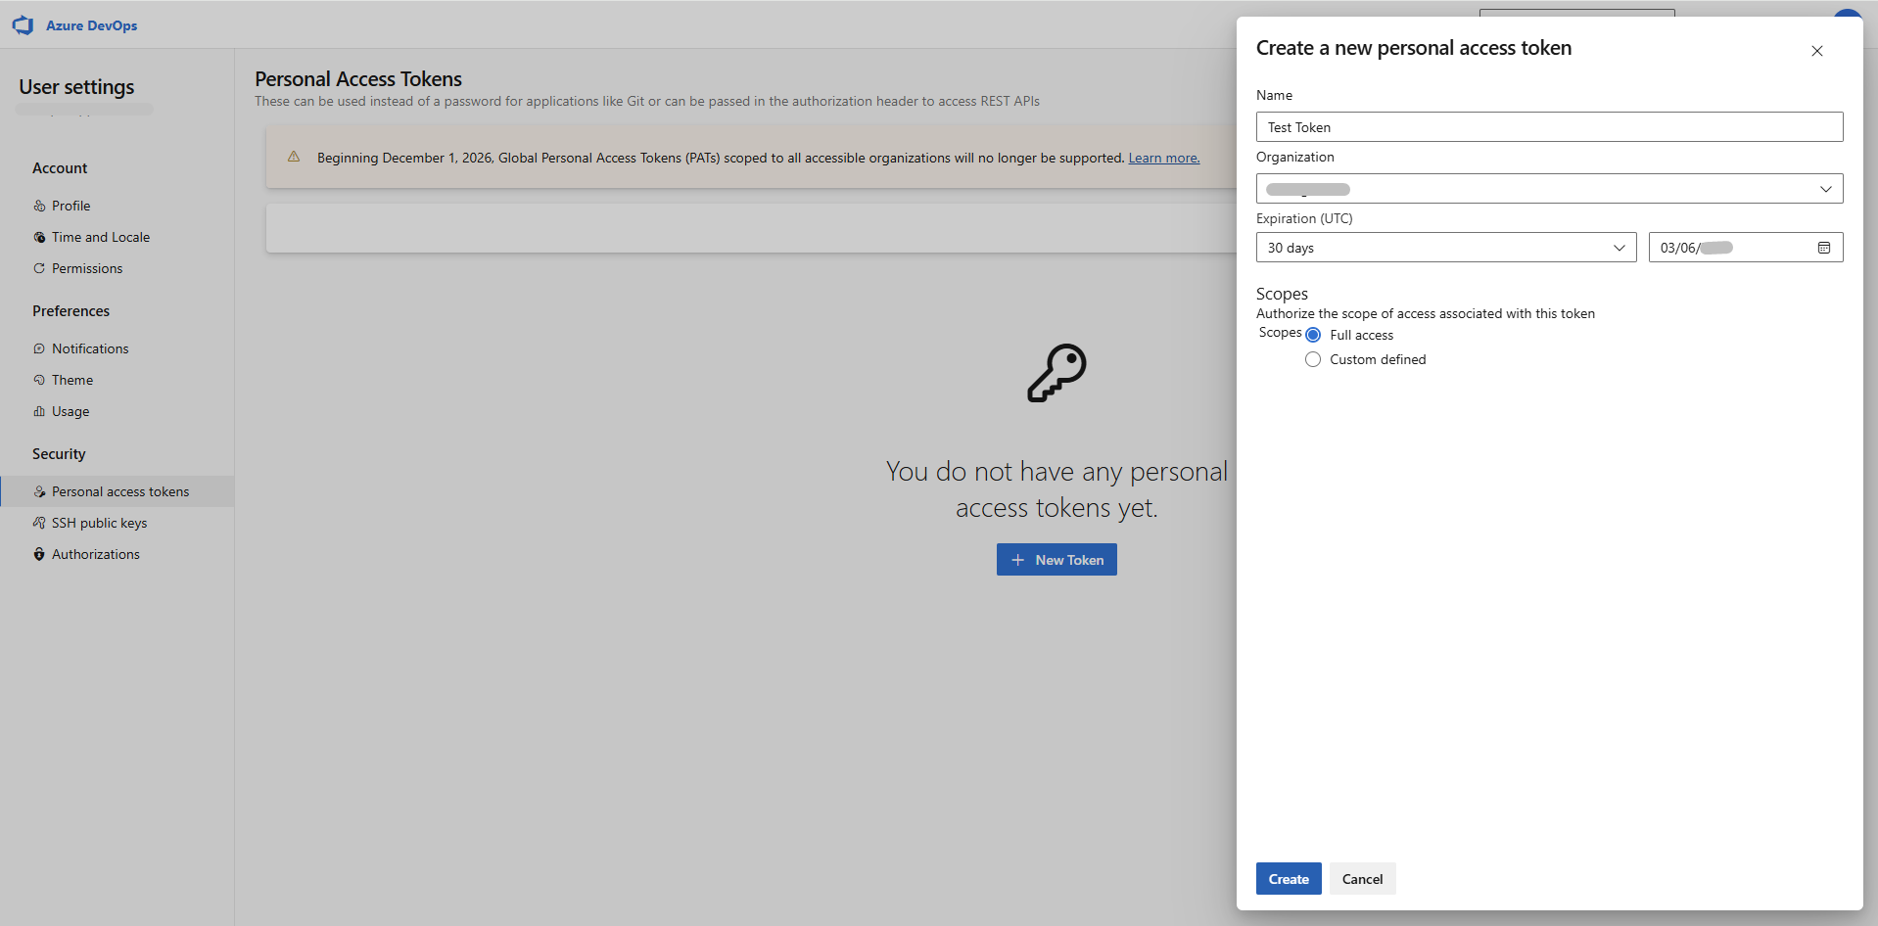Click the expiration date input field
The image size is (1878, 926).
(1746, 248)
